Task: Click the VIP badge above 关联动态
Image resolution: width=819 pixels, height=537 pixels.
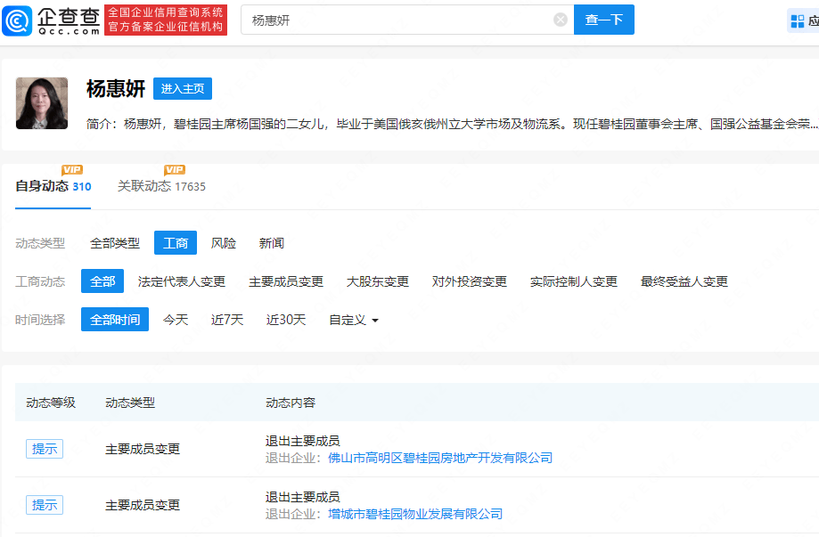Action: pos(175,170)
